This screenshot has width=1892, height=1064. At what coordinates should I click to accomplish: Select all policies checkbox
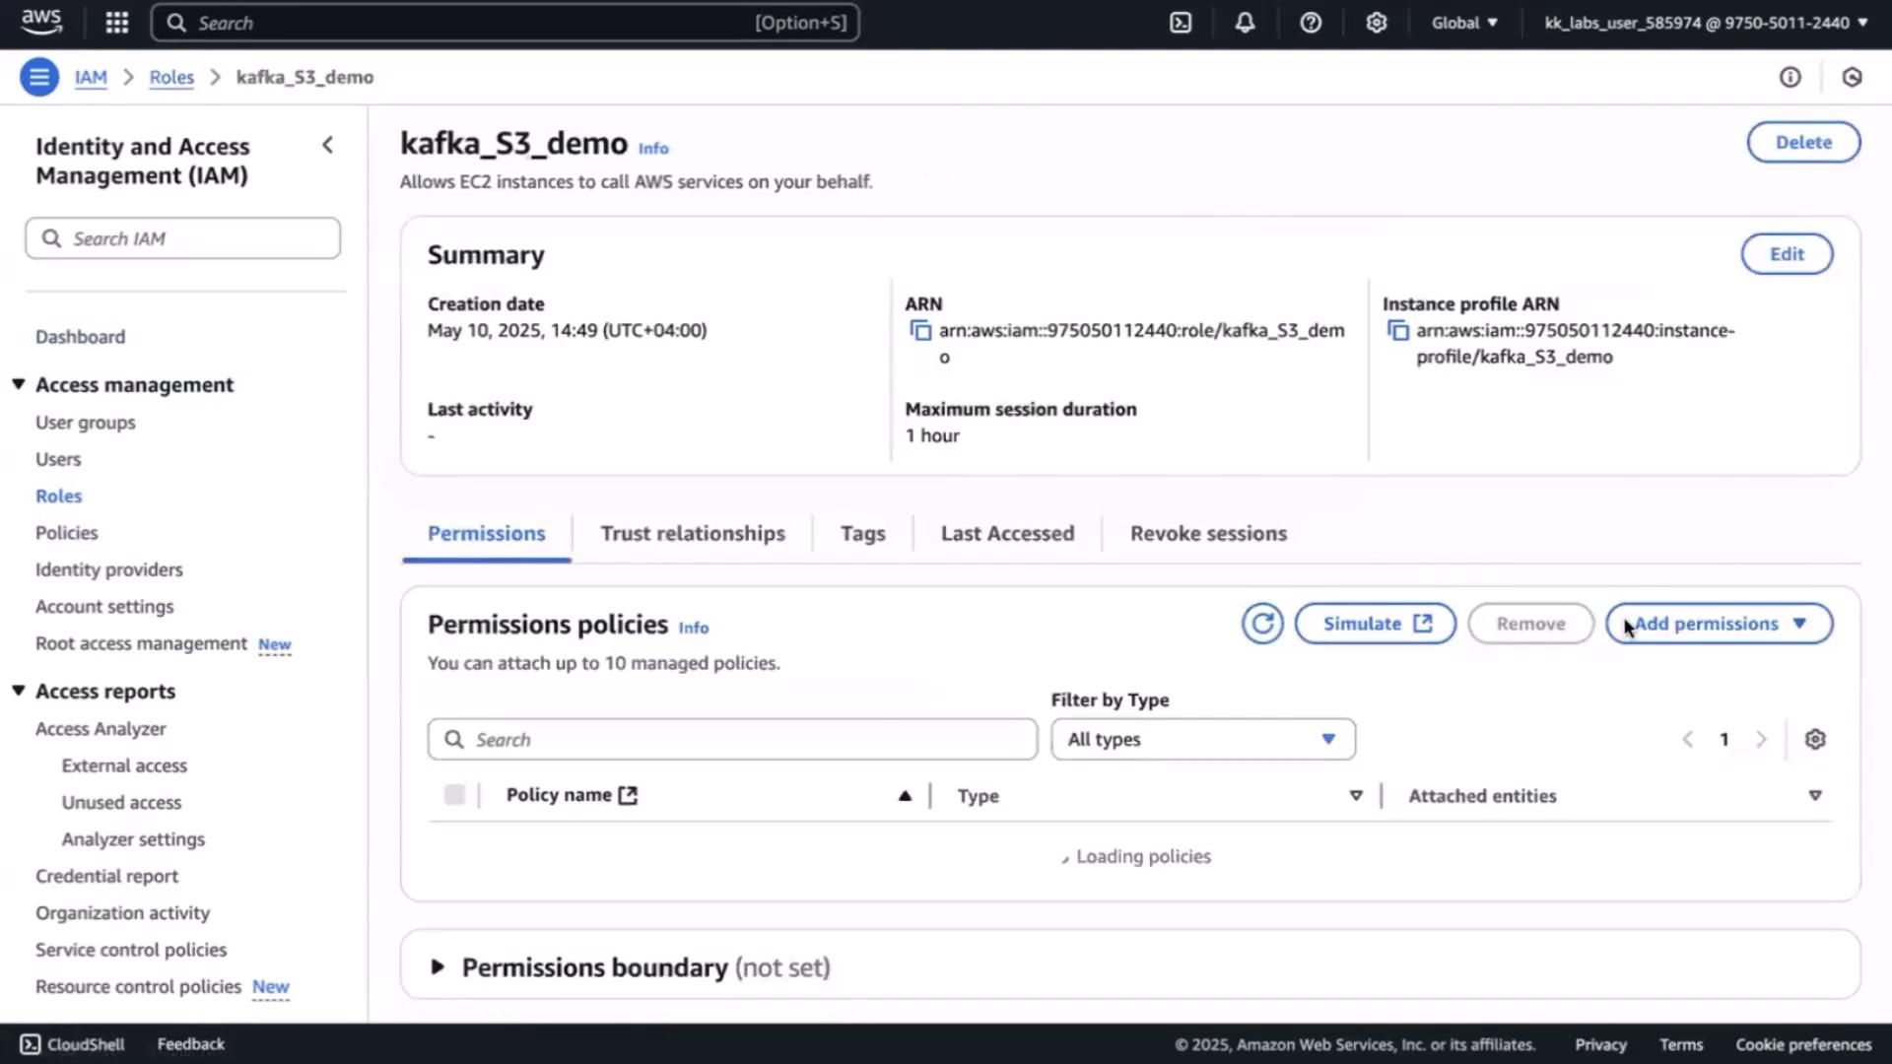[454, 795]
